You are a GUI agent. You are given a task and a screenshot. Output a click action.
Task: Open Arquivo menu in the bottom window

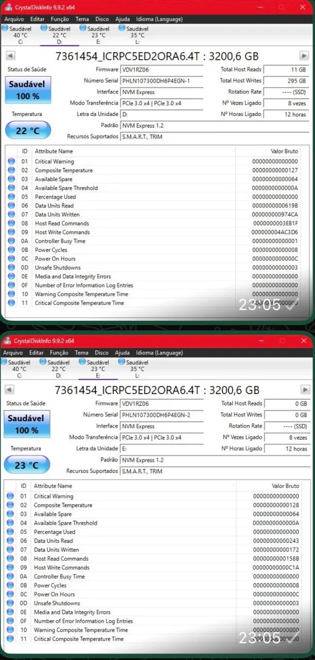click(13, 353)
